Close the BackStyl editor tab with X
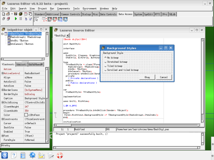The width and height of the screenshot is (214, 160). [x=68, y=35]
